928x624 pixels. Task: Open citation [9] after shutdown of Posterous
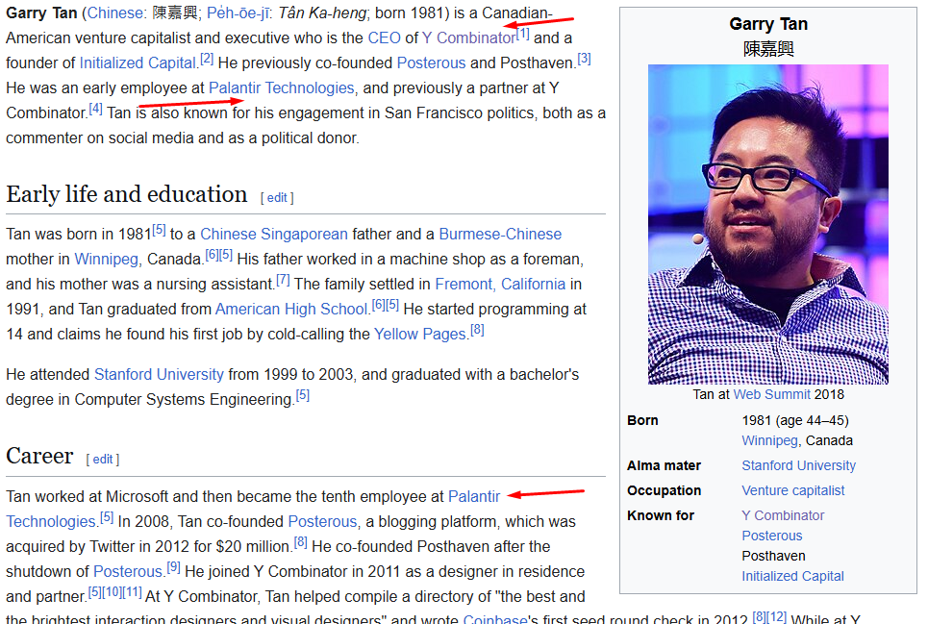pos(173,567)
